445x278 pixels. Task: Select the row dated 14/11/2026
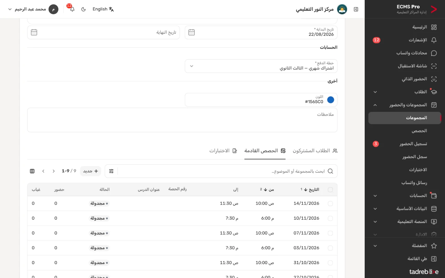pyautogui.click(x=330, y=204)
